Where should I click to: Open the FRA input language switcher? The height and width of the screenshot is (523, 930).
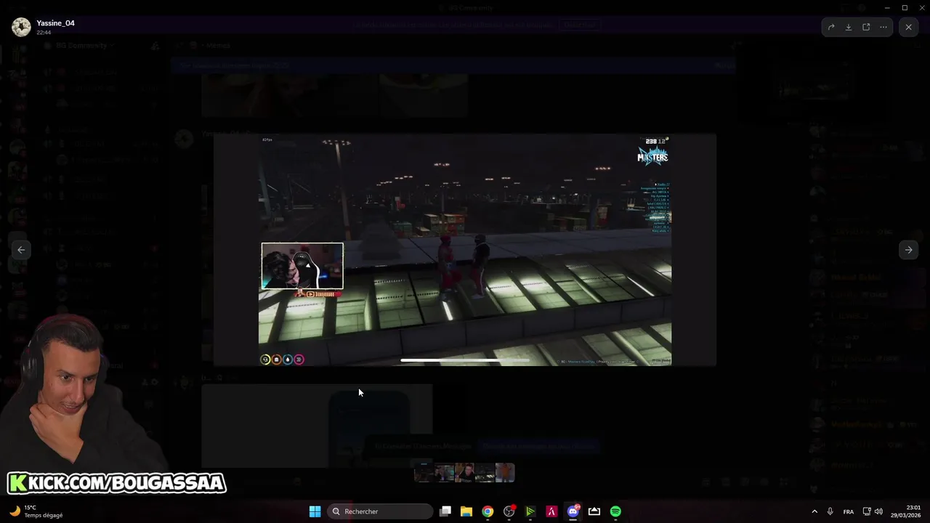click(849, 511)
